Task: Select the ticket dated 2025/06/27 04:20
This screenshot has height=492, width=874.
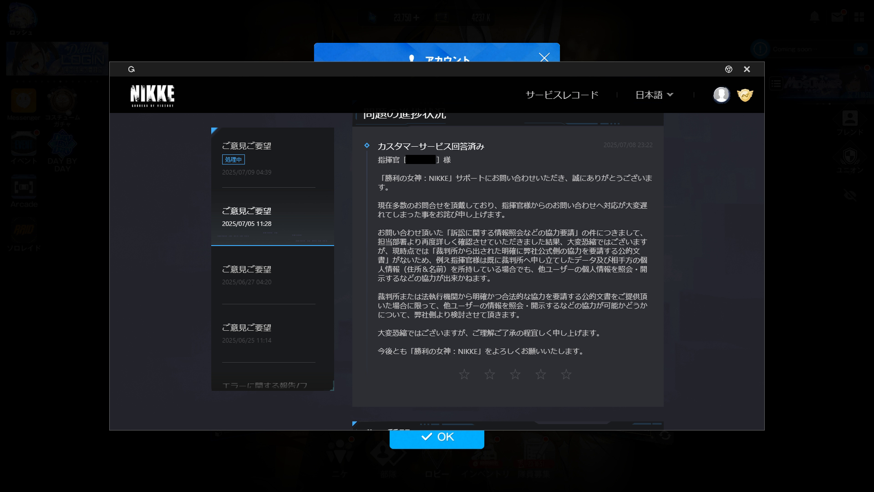Action: pyautogui.click(x=272, y=275)
